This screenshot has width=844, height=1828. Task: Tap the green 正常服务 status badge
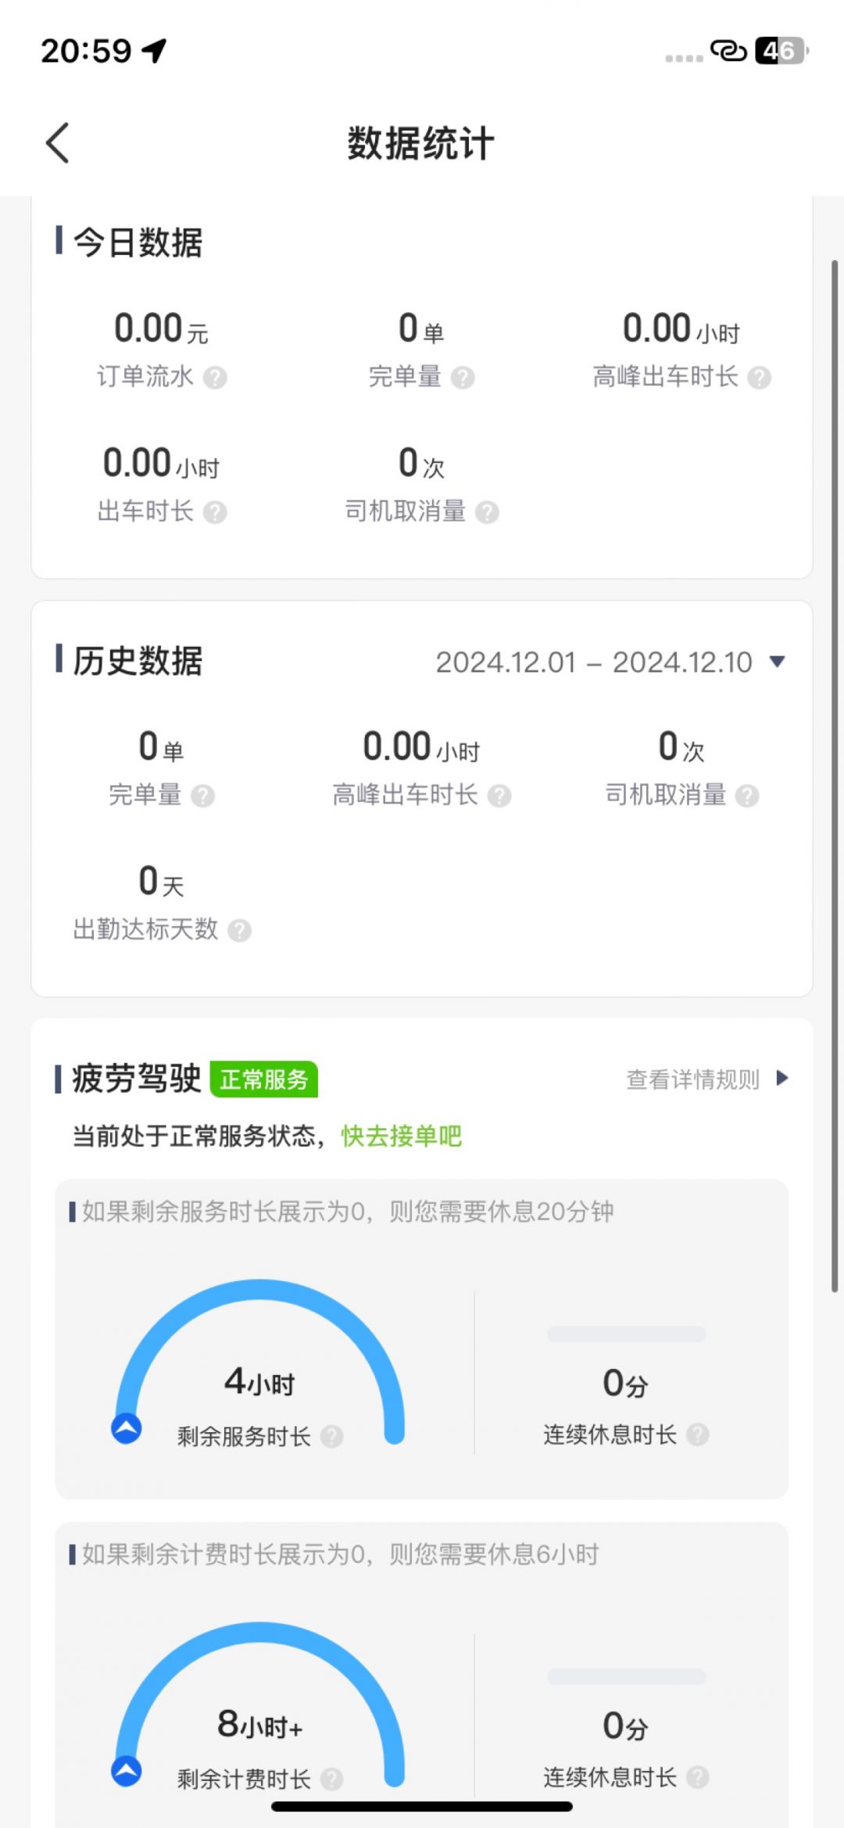(263, 1079)
